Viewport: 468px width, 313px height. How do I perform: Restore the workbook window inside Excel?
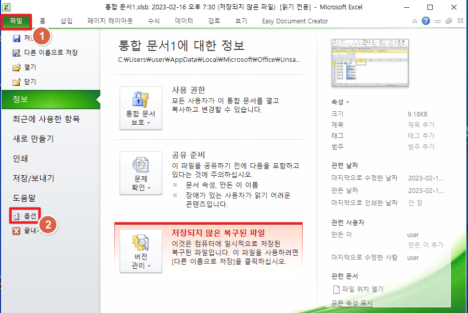click(449, 21)
